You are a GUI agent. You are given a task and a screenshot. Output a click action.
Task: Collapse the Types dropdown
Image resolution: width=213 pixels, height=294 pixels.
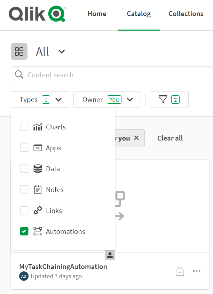coord(40,100)
